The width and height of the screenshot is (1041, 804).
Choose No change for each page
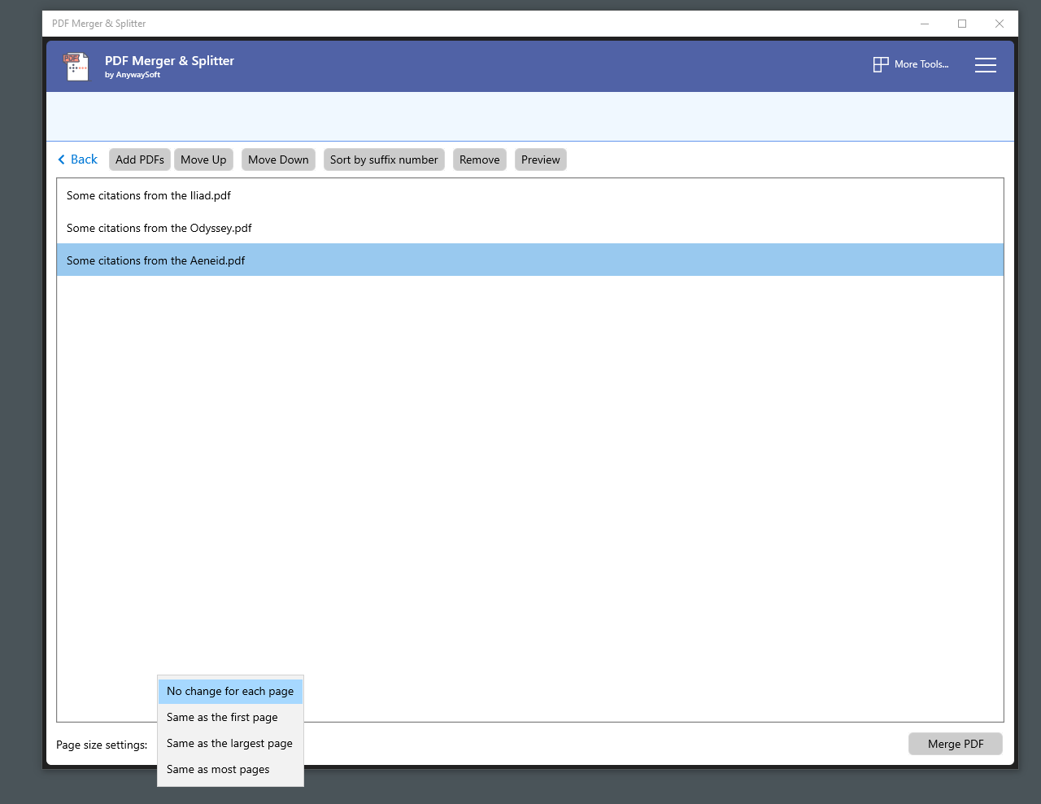coord(230,692)
